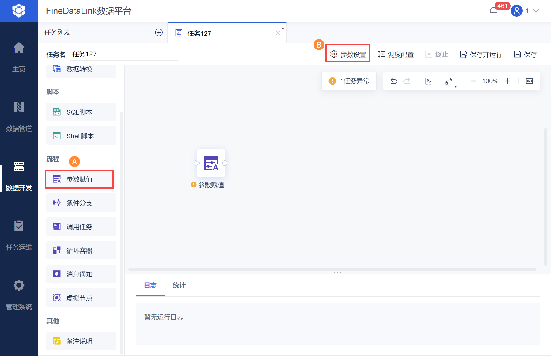Click the 参数设置 button
Viewport: 551px width, 356px height.
click(x=348, y=54)
